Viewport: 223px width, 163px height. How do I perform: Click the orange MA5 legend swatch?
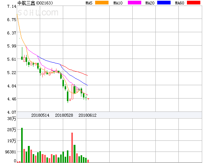[102, 3]
